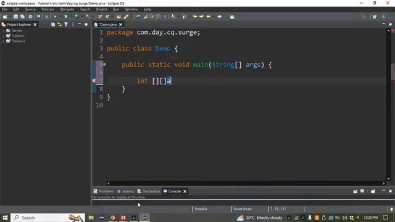Click the Save toolbar icon

15,17
